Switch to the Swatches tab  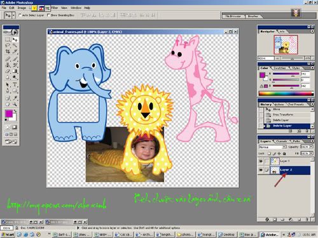tap(280, 68)
